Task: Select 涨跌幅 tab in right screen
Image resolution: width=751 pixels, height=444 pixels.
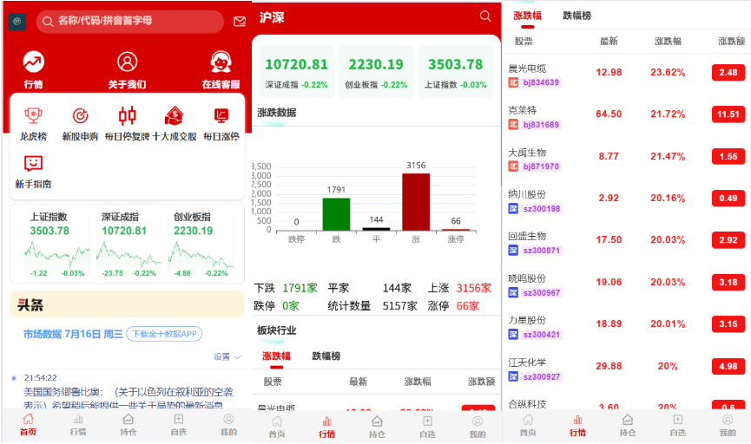Action: pos(527,16)
